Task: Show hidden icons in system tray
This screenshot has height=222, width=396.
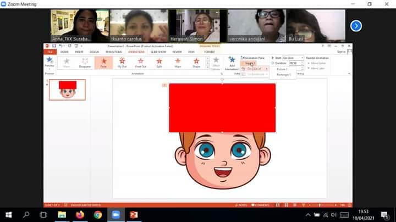Action: (x=308, y=215)
